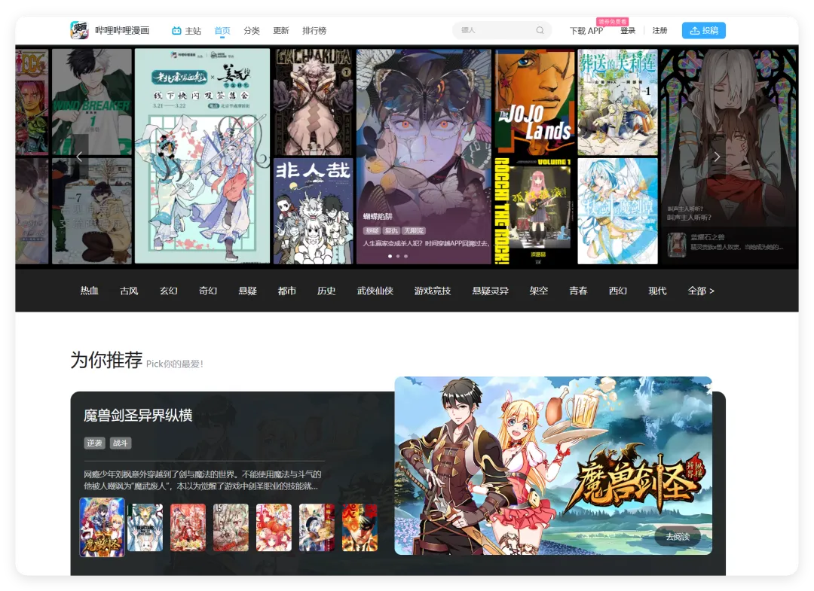Viewport: 814px width, 591px height.
Task: Open the 葬送的芙莉莲 manga cover
Action: click(x=618, y=102)
